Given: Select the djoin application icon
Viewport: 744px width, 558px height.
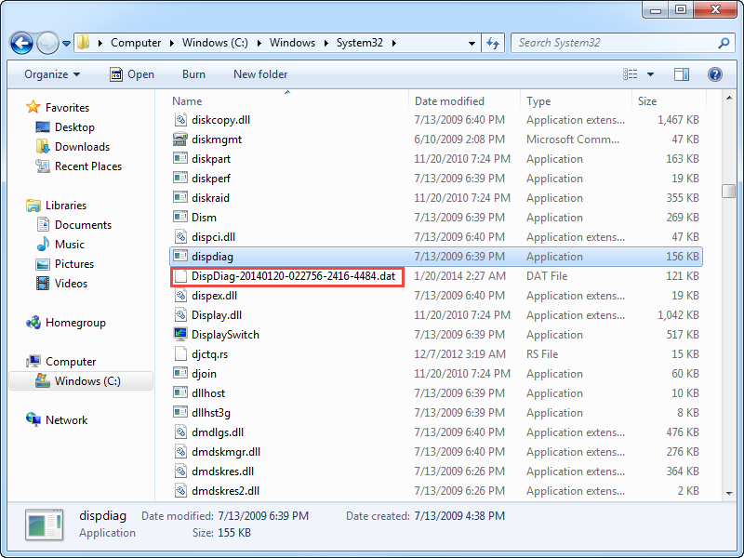Looking at the screenshot, I should (180, 374).
